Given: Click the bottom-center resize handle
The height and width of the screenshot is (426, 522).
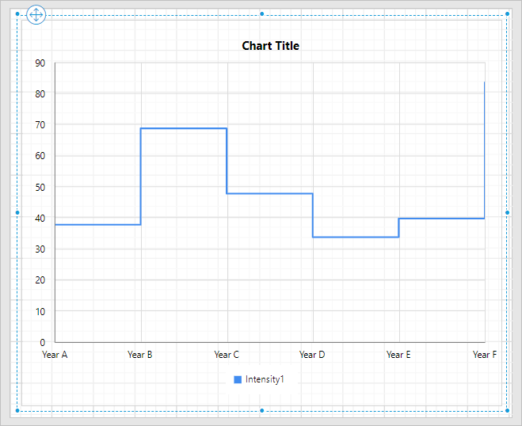Looking at the screenshot, I should point(261,410).
